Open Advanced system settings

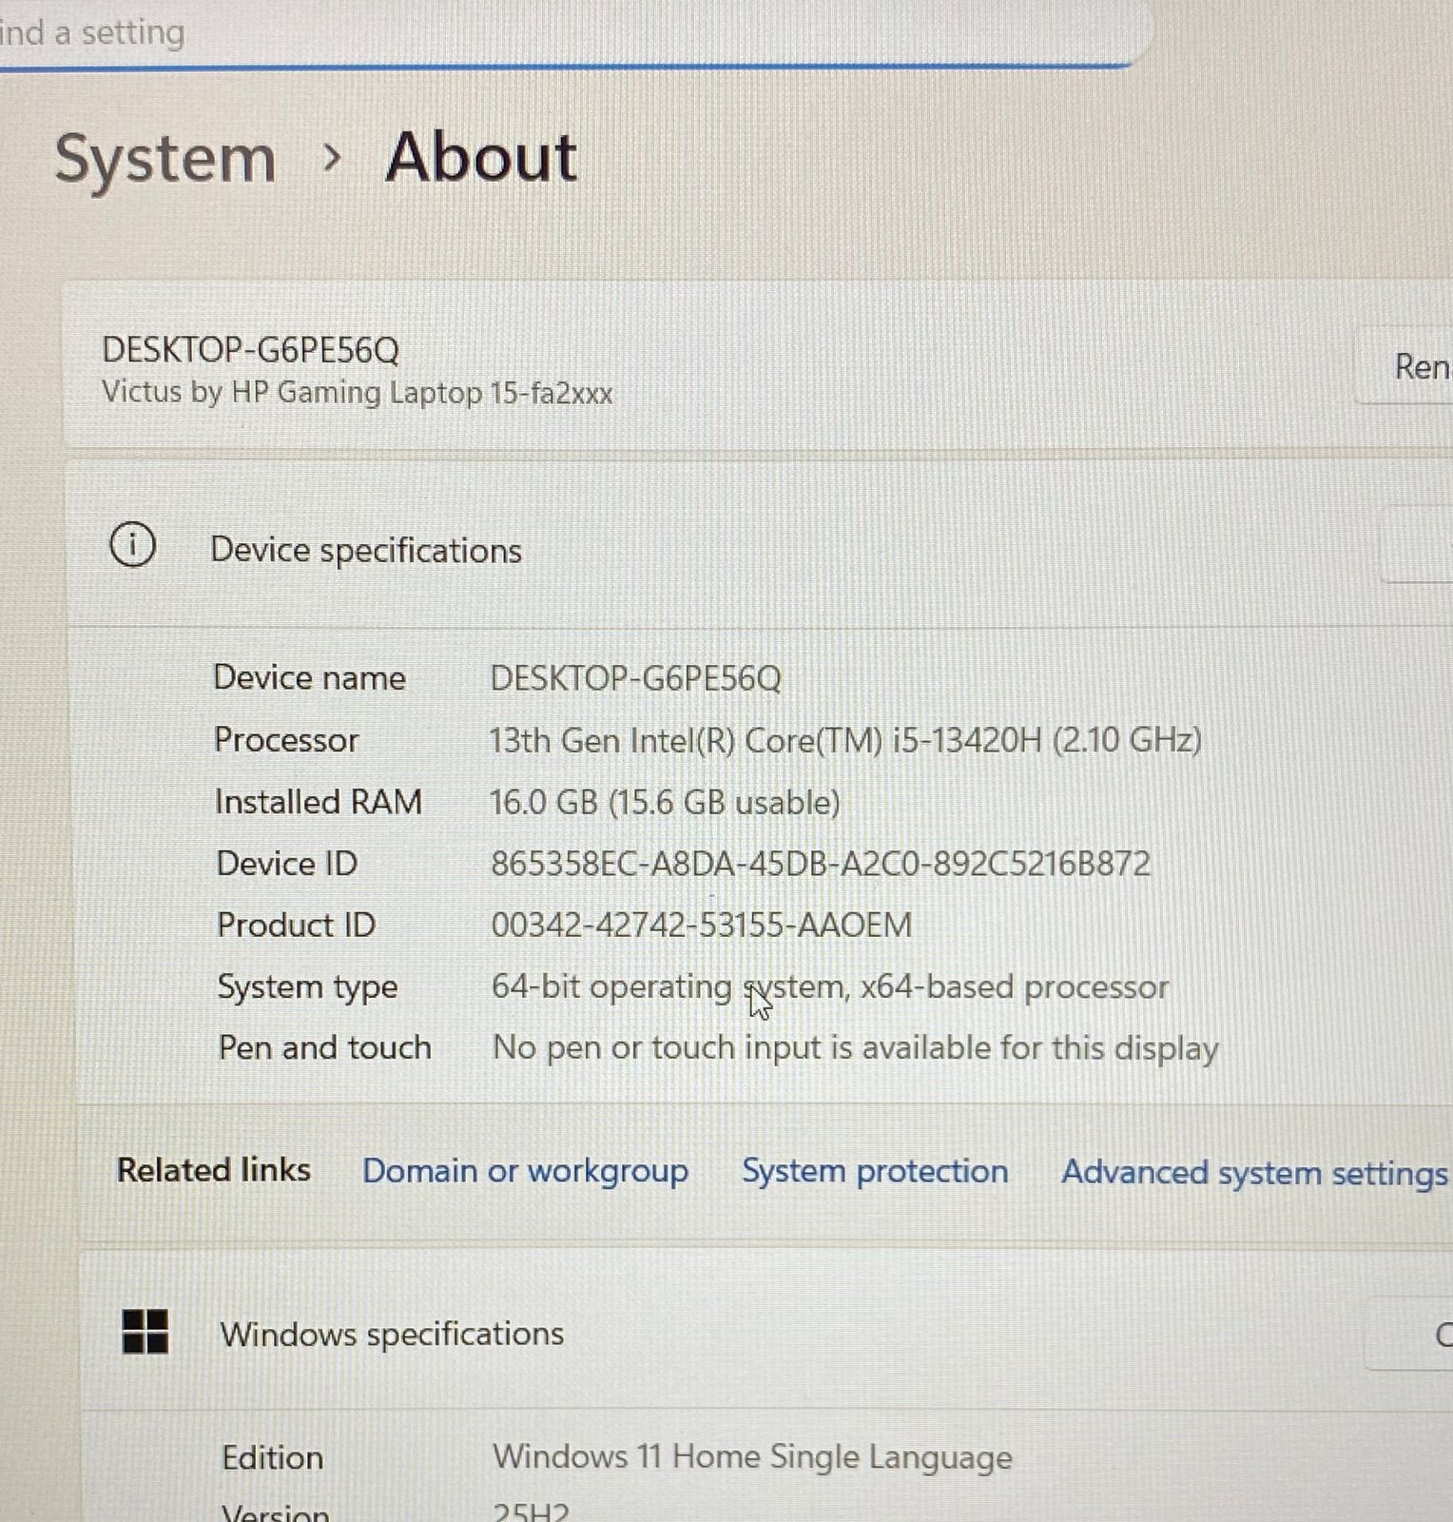[1253, 1172]
